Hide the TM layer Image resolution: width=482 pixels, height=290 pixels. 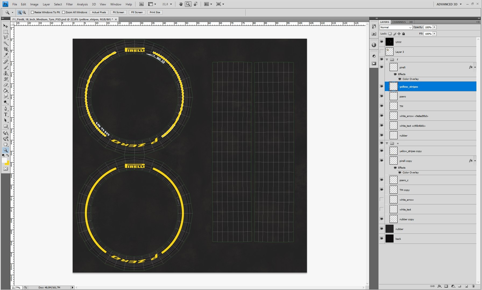[x=382, y=106]
